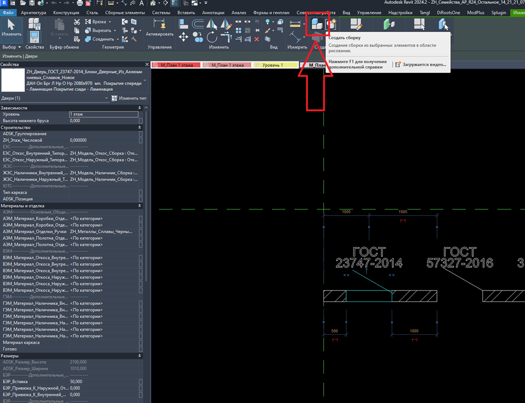This screenshot has height=403, width=525.
Task: Click the Create Assembly icon in the ribbon
Action: click(x=317, y=24)
